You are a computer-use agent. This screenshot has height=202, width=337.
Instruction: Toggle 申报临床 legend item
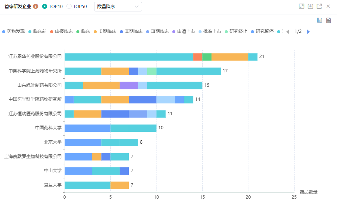point(62,31)
